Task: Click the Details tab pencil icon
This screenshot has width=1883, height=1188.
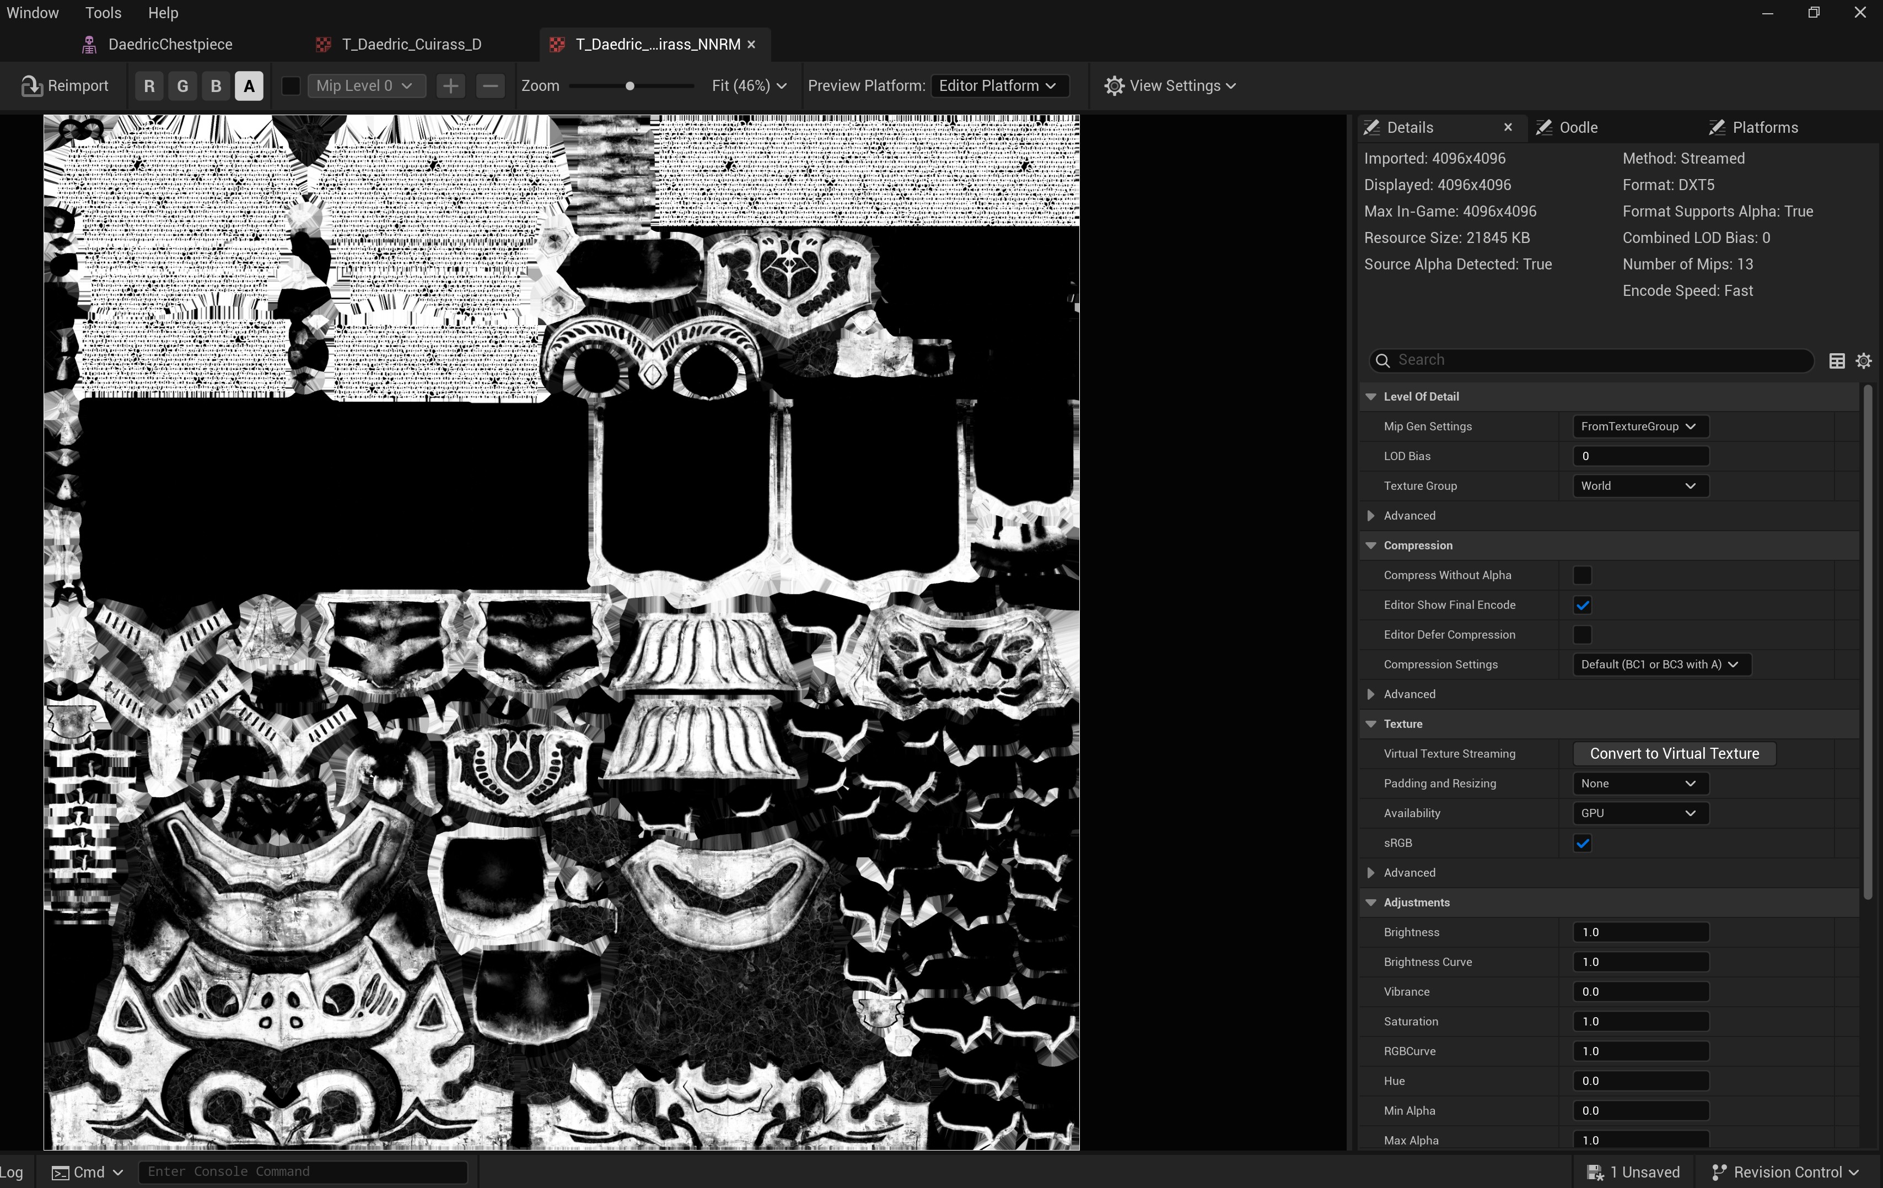Action: click(1371, 127)
